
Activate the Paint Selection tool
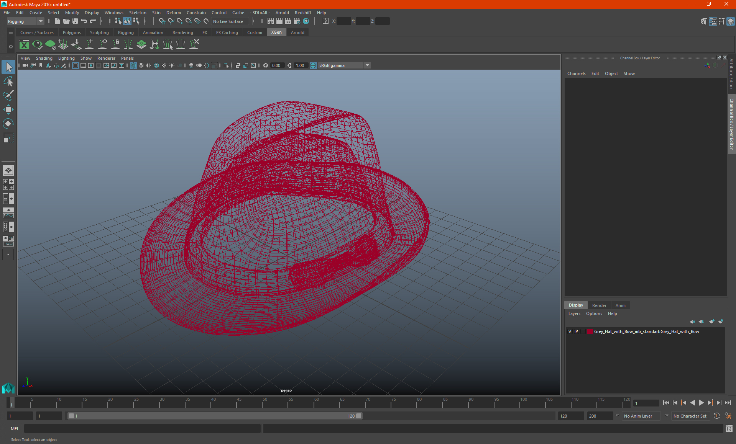pyautogui.click(x=8, y=95)
